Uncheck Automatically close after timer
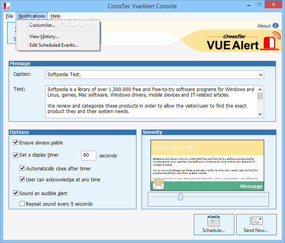The height and width of the screenshot is (243, 285). 22,168
